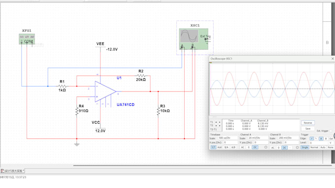Move cursor T1 right with arrow
Viewport: 335px width, 188px height.
(x=219, y=122)
